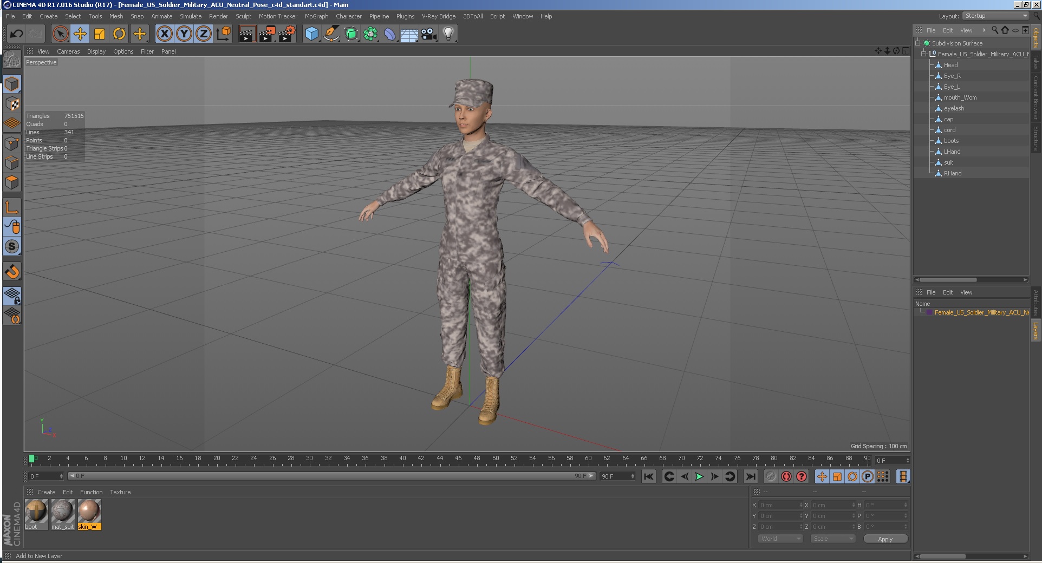Add a Camera object
This screenshot has height=563, width=1042.
429,34
